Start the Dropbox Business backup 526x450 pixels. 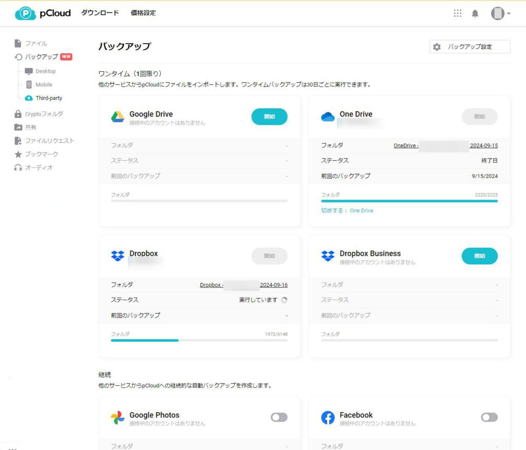479,256
